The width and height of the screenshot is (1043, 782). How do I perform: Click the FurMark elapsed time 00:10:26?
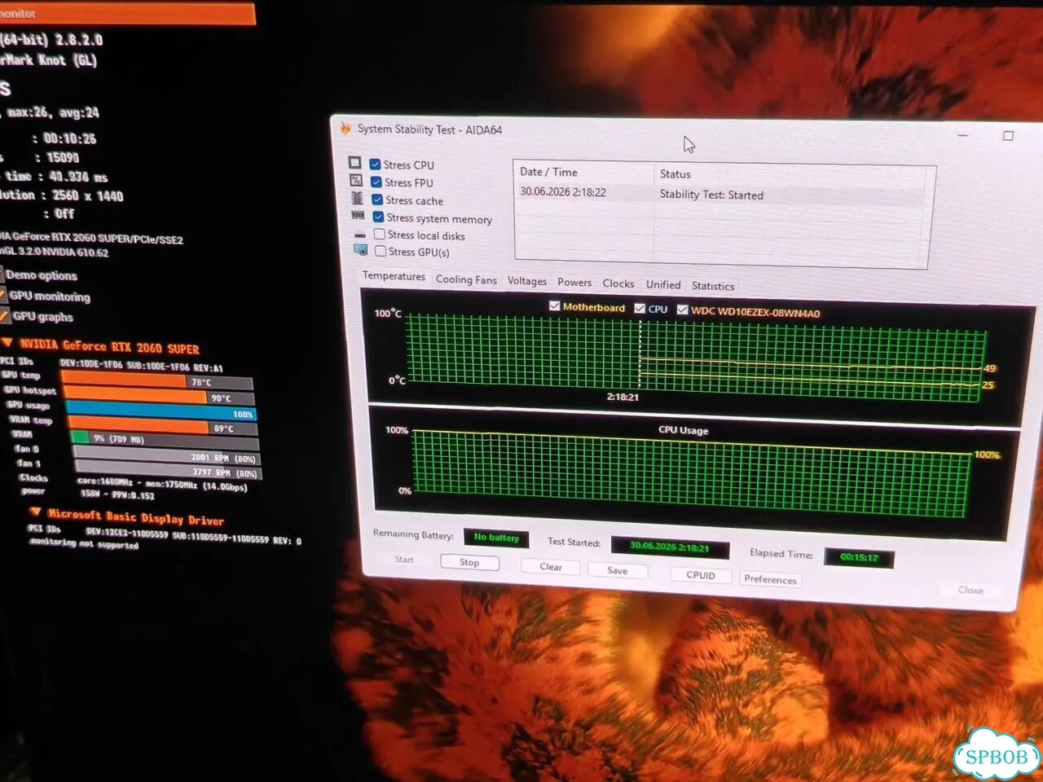[70, 138]
